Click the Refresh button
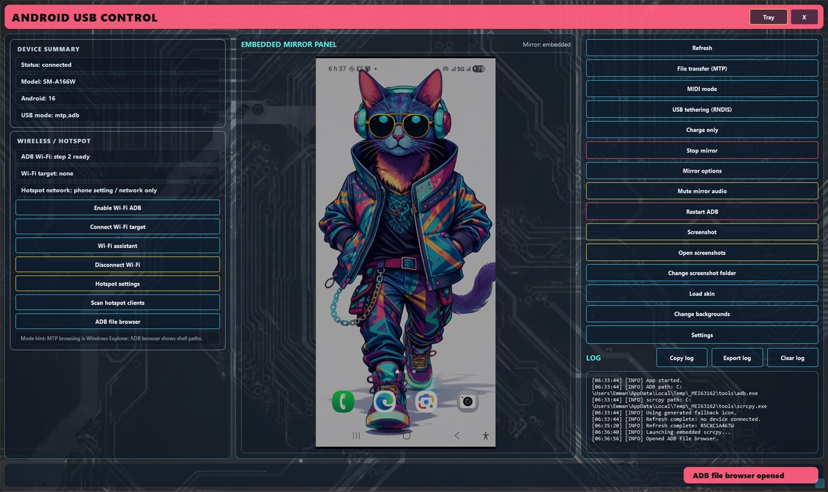This screenshot has height=492, width=828. click(702, 48)
